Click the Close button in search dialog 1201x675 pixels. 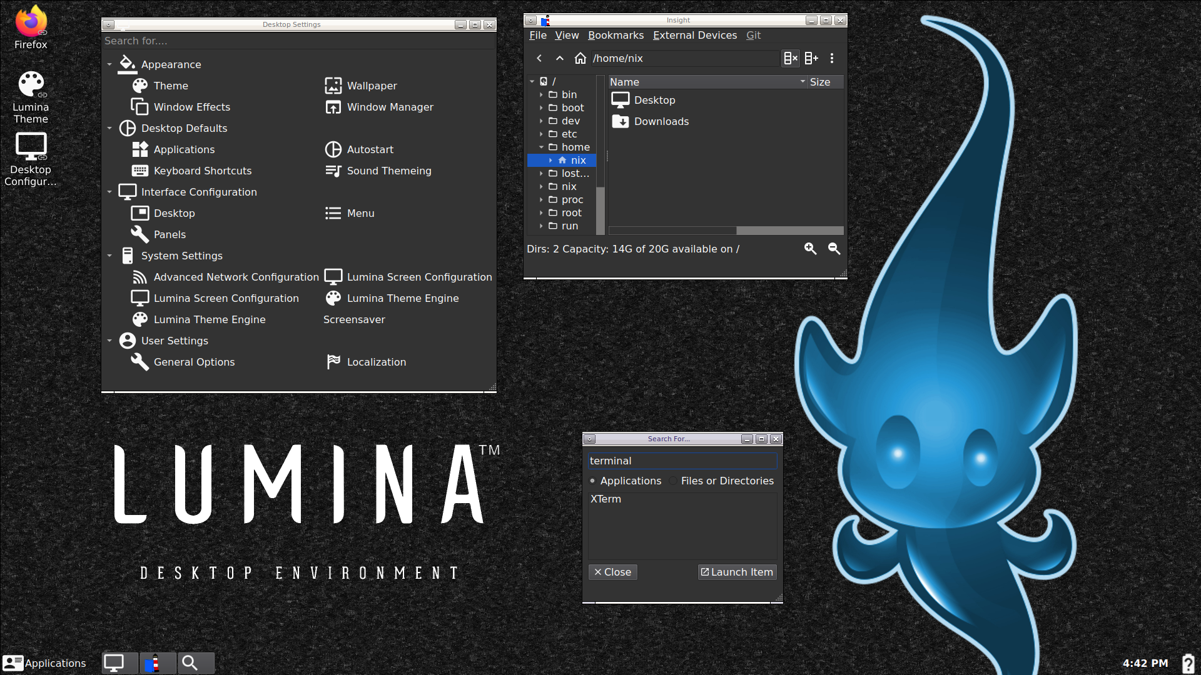coord(612,572)
